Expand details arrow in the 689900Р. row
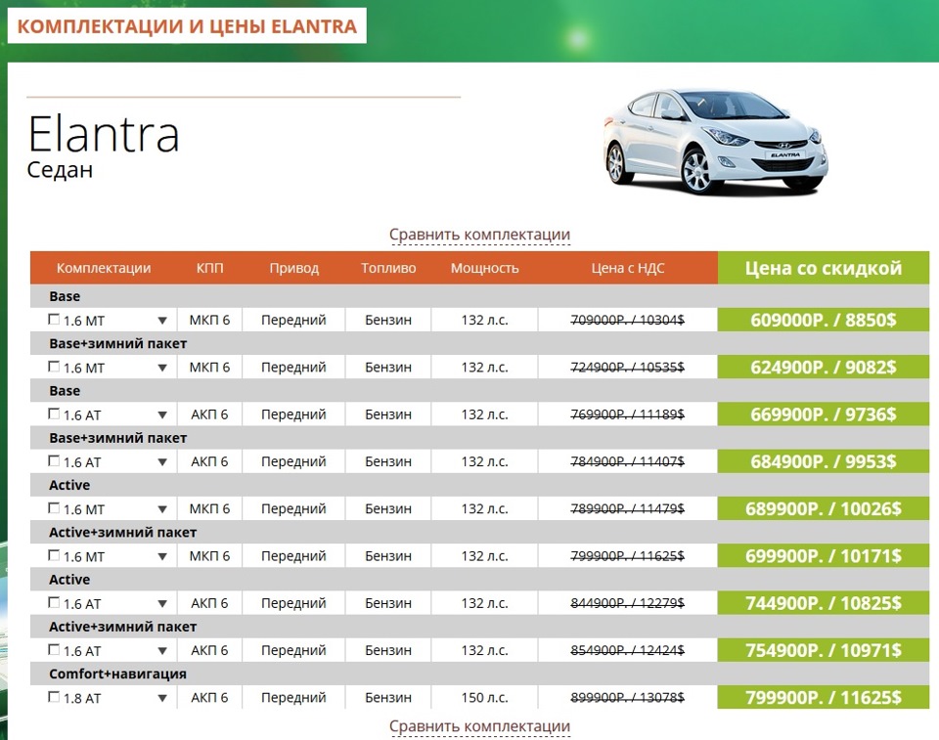Image resolution: width=939 pixels, height=740 pixels. (x=162, y=510)
